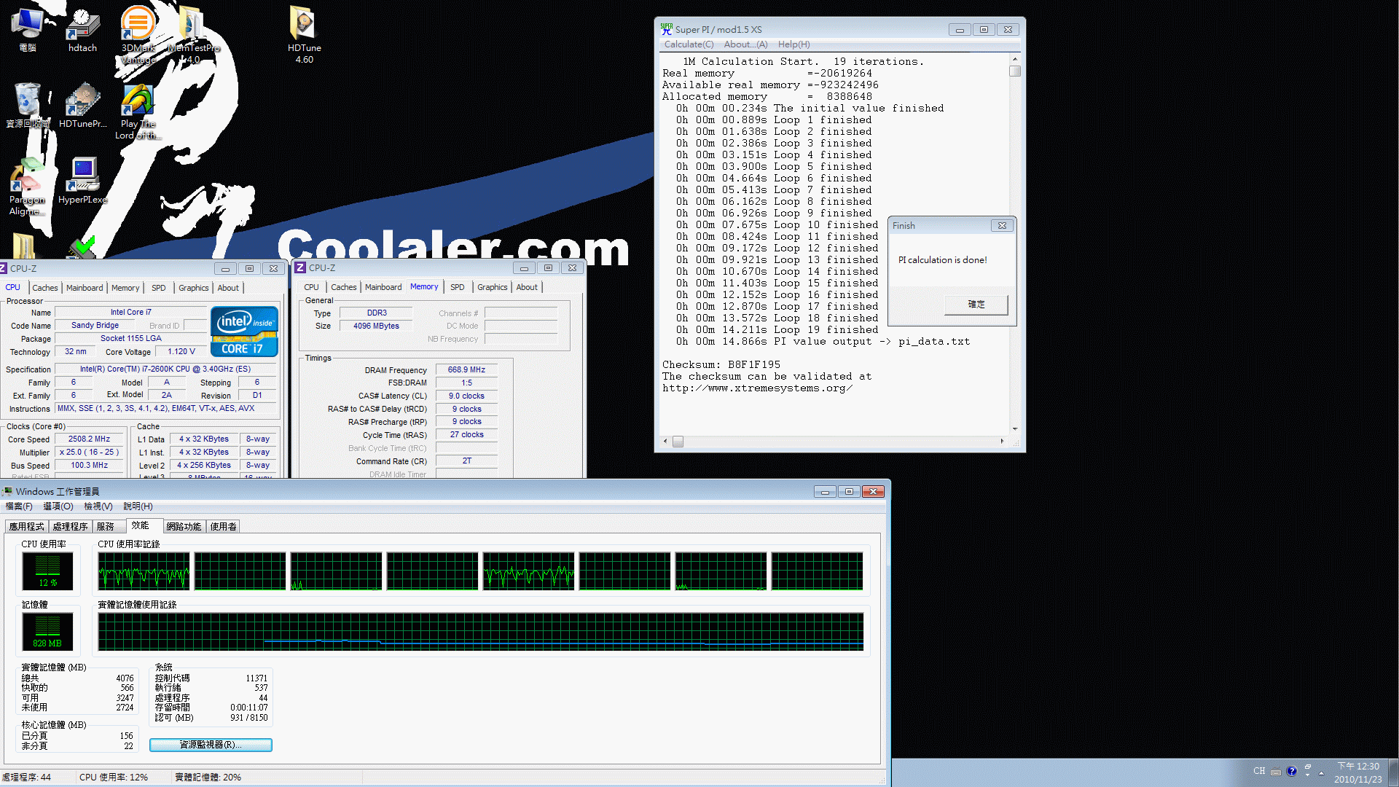Open the Paragon Alignment shortcut
This screenshot has height=787, width=1399.
[28, 187]
